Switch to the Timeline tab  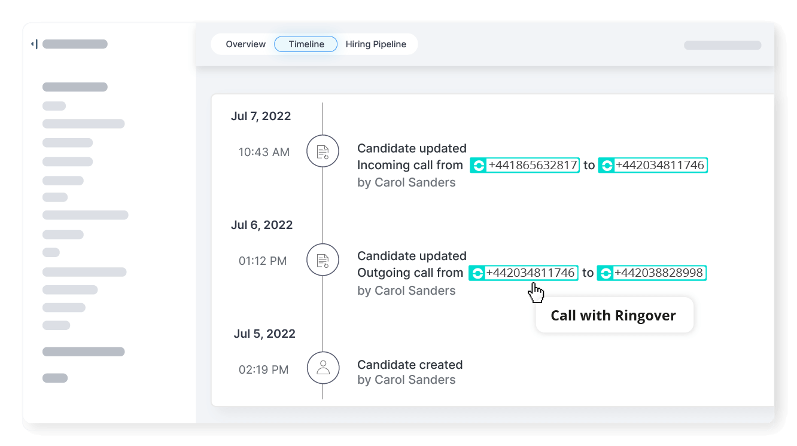305,44
